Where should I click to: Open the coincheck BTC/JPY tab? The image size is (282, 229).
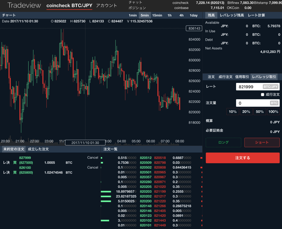click(x=69, y=6)
